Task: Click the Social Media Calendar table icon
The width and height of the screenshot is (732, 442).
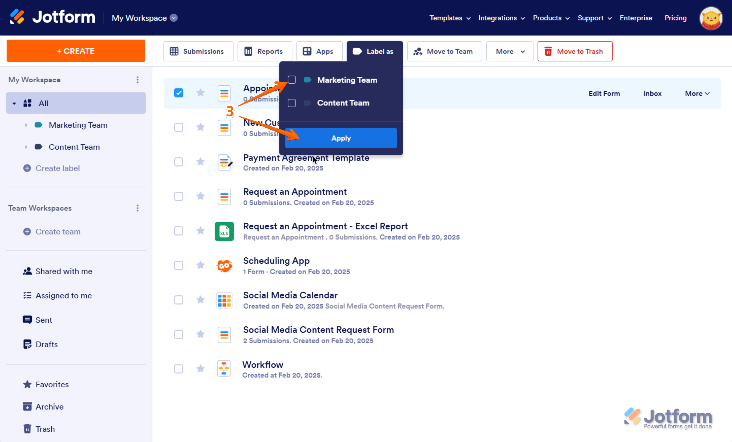Action: 224,300
